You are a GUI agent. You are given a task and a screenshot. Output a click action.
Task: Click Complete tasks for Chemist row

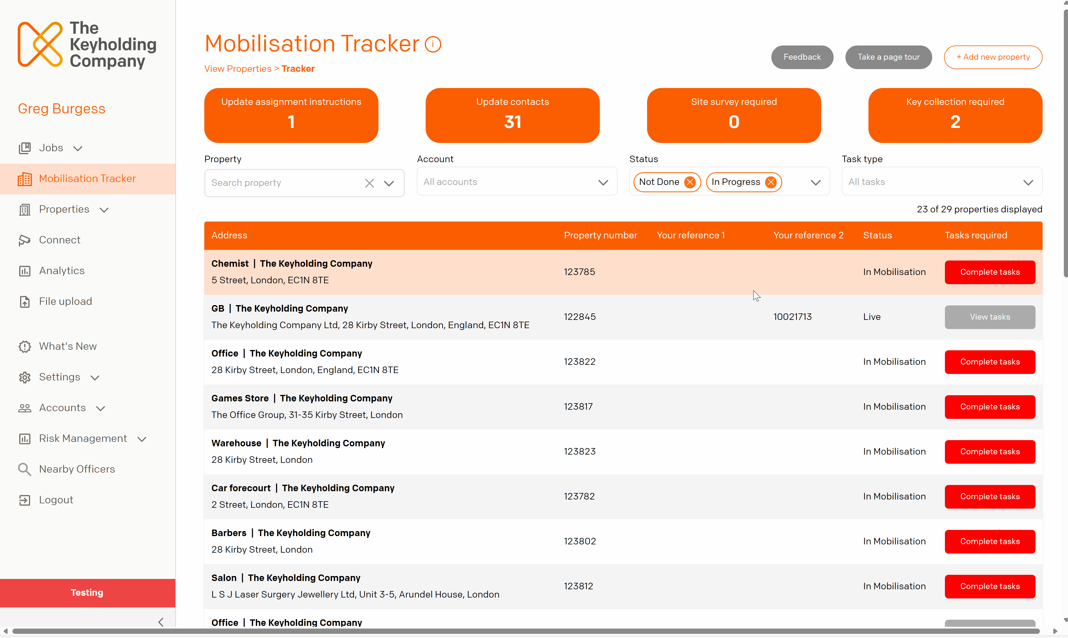tap(990, 272)
